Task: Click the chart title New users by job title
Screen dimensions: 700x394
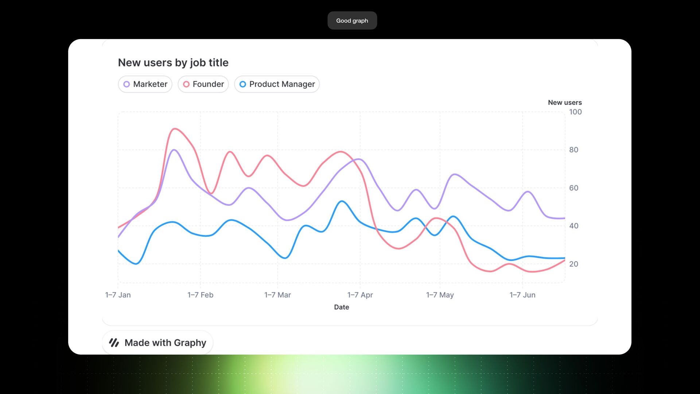Action: click(x=173, y=62)
